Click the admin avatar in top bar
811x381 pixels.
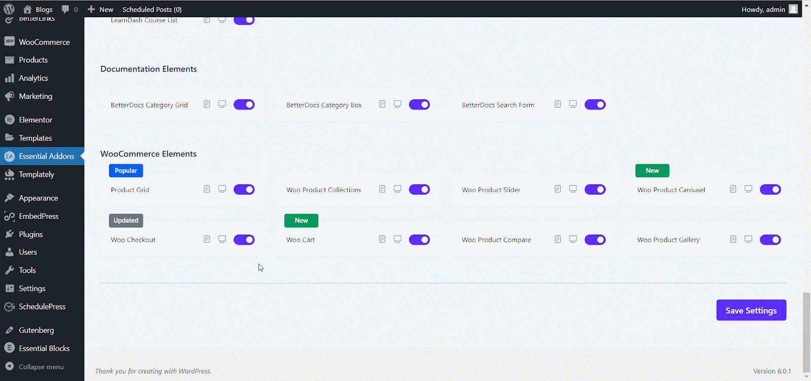793,9
